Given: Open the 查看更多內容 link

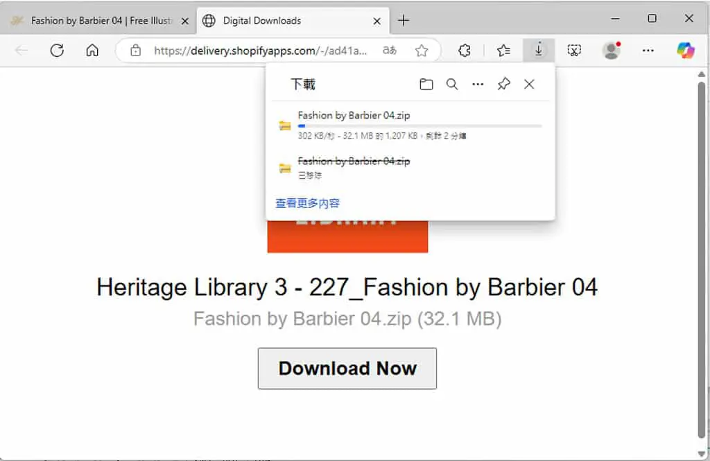Looking at the screenshot, I should [307, 203].
